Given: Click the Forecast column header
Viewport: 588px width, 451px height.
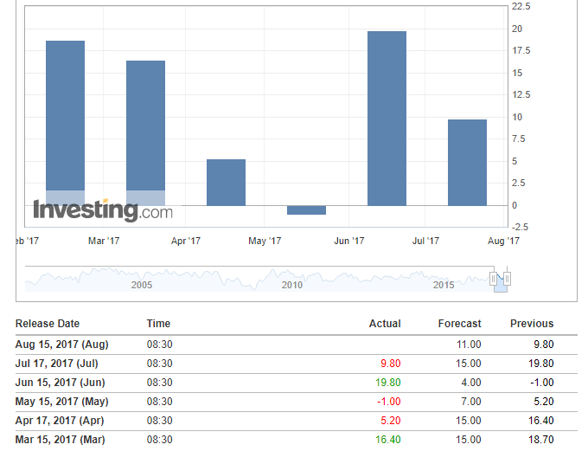Looking at the screenshot, I should [x=459, y=324].
